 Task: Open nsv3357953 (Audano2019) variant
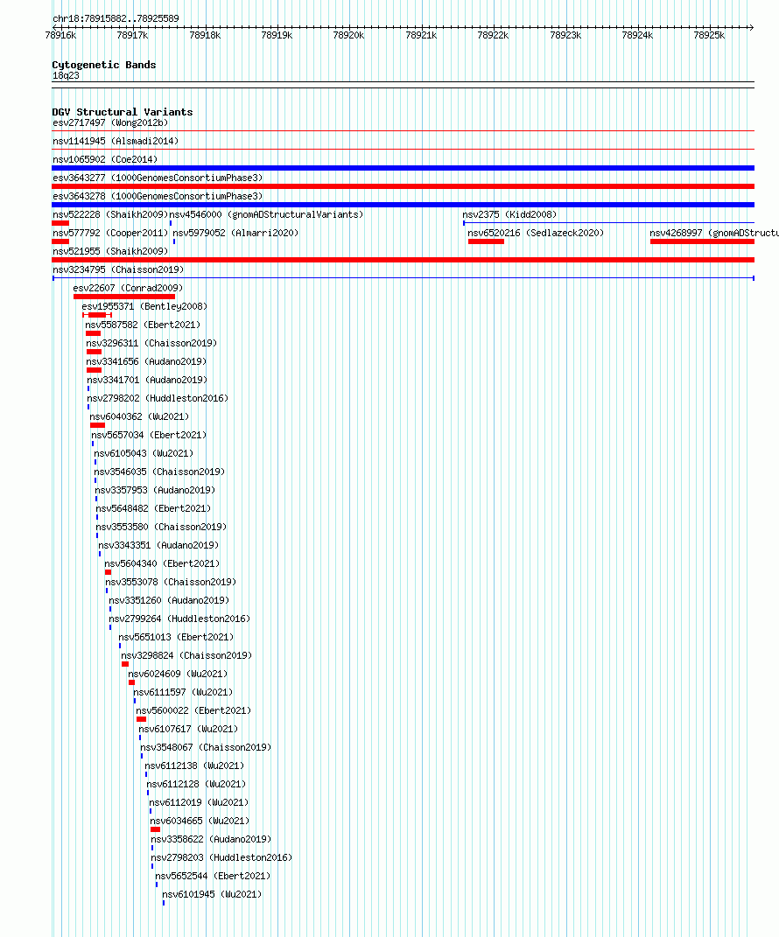156,491
